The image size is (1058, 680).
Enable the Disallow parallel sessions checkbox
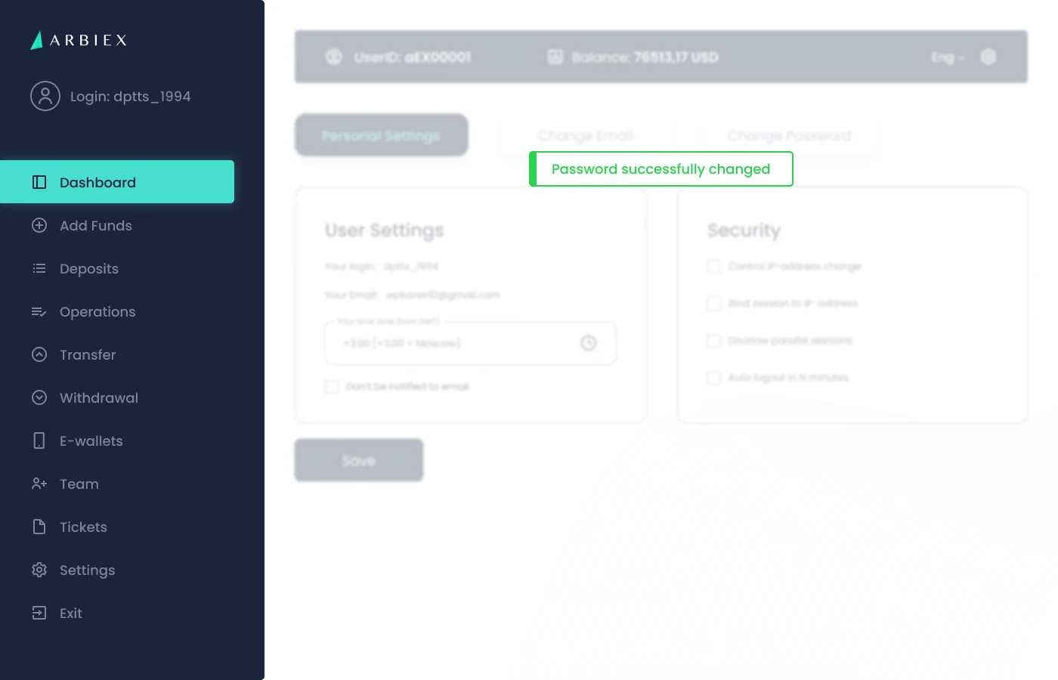click(714, 341)
